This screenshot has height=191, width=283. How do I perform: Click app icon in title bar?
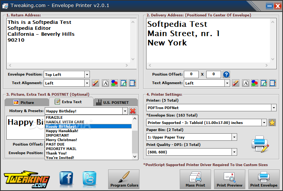5,6
